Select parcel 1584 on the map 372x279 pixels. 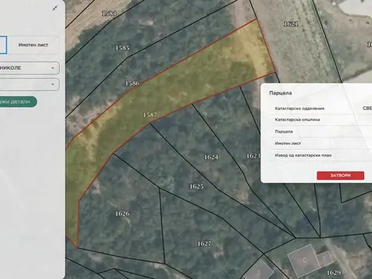tap(109, 13)
